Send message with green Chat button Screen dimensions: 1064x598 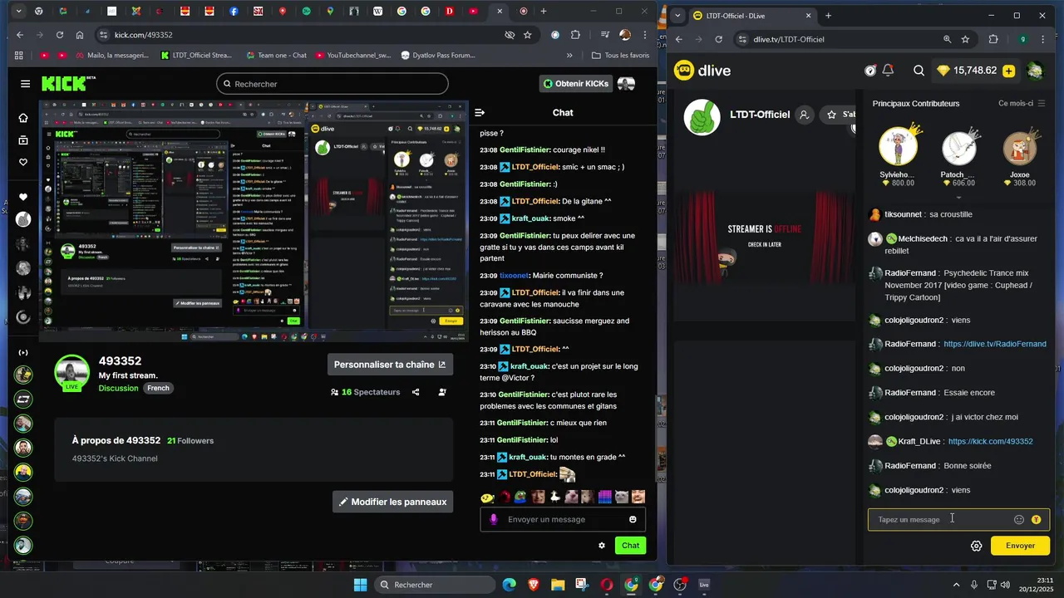pos(631,546)
